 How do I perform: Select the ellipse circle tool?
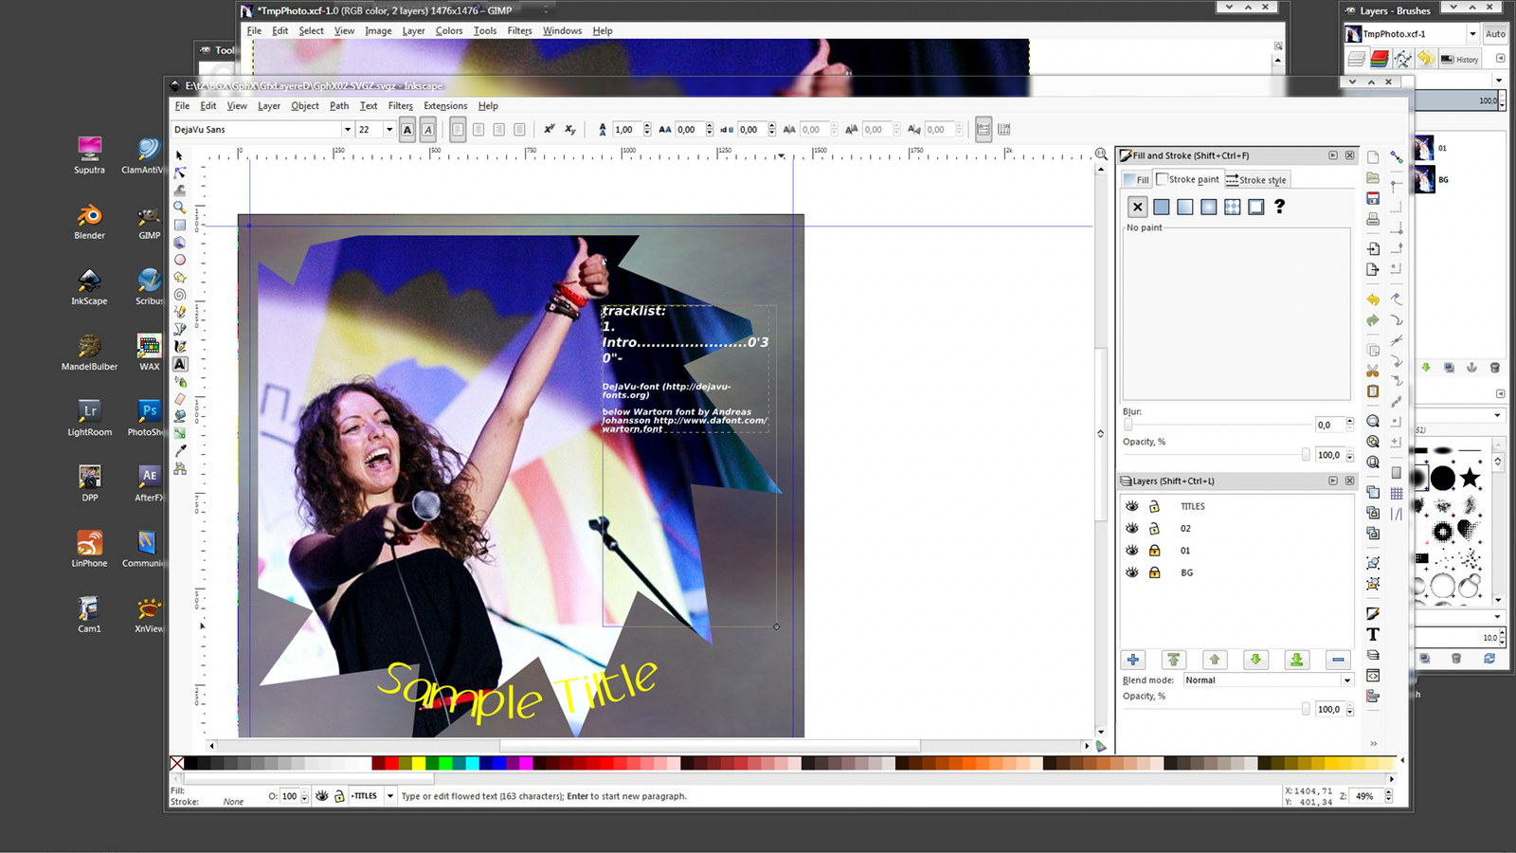[x=180, y=260]
